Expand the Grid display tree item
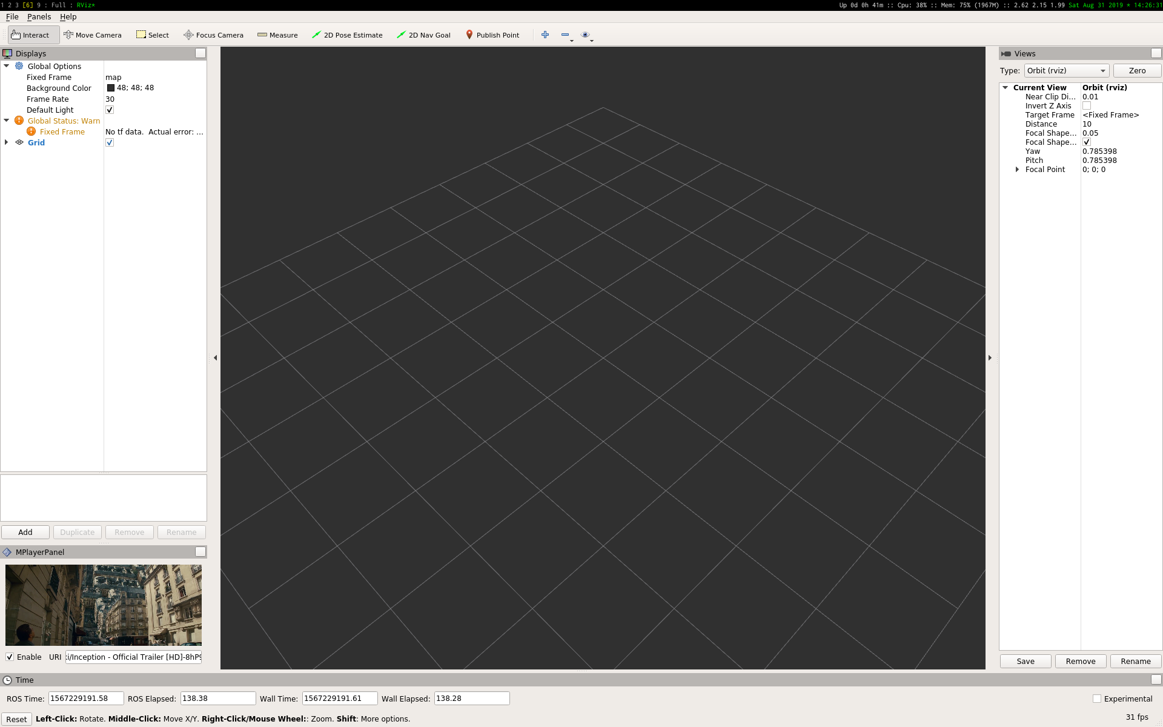This screenshot has width=1163, height=727. (x=7, y=142)
